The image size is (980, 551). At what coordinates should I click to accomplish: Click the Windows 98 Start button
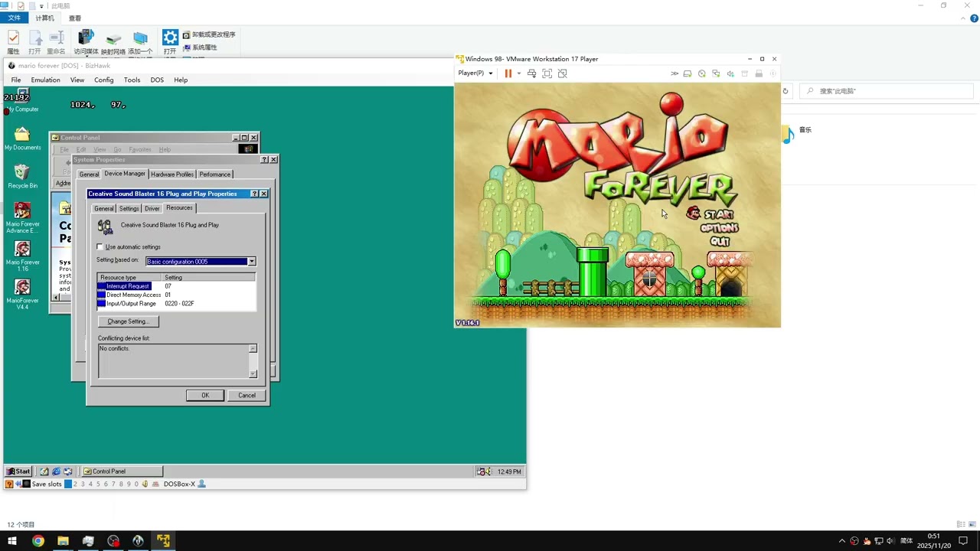click(x=18, y=471)
